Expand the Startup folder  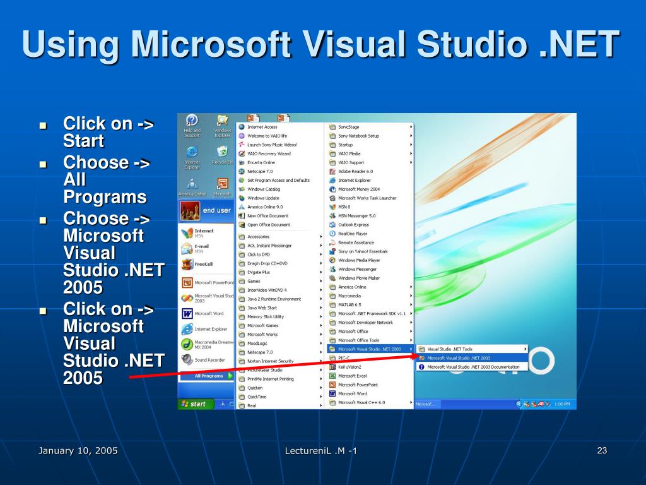(x=370, y=145)
